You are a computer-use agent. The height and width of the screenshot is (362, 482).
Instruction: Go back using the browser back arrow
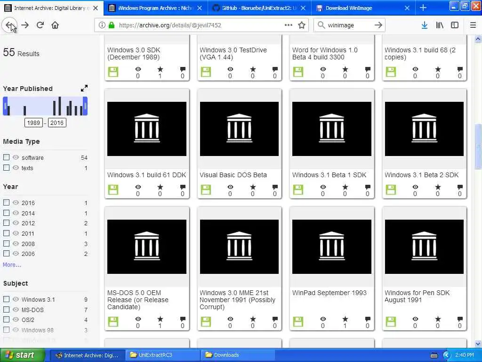[9, 25]
